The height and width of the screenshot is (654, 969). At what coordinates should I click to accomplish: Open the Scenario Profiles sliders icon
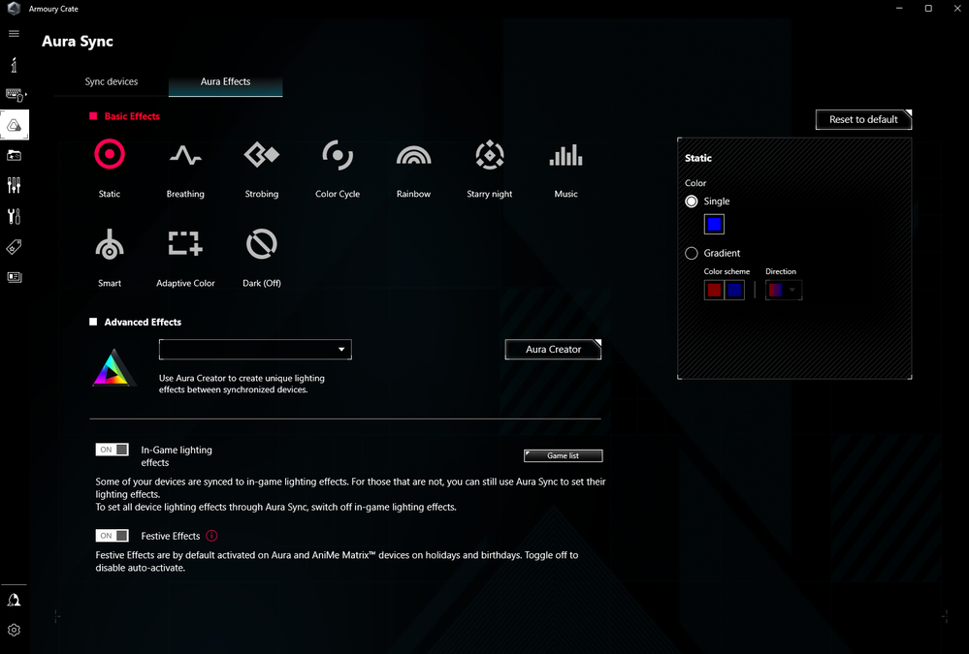pos(14,185)
